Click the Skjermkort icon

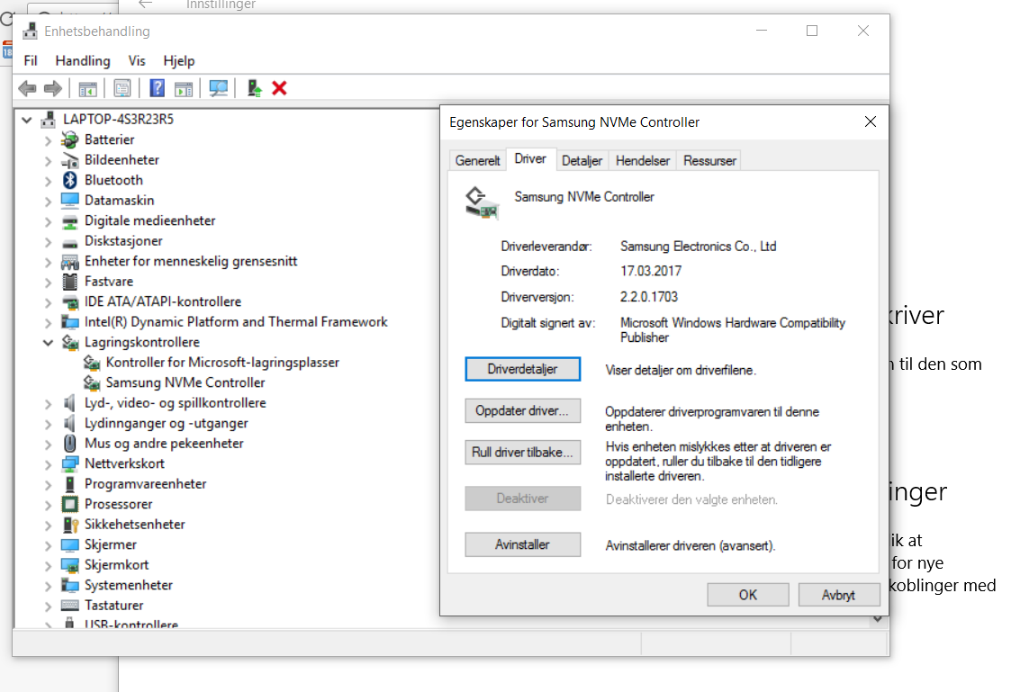(x=69, y=565)
